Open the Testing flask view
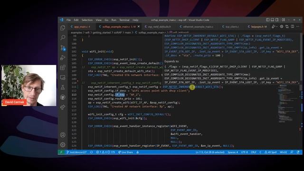This screenshot has width=304, height=171. [x=63, y=87]
